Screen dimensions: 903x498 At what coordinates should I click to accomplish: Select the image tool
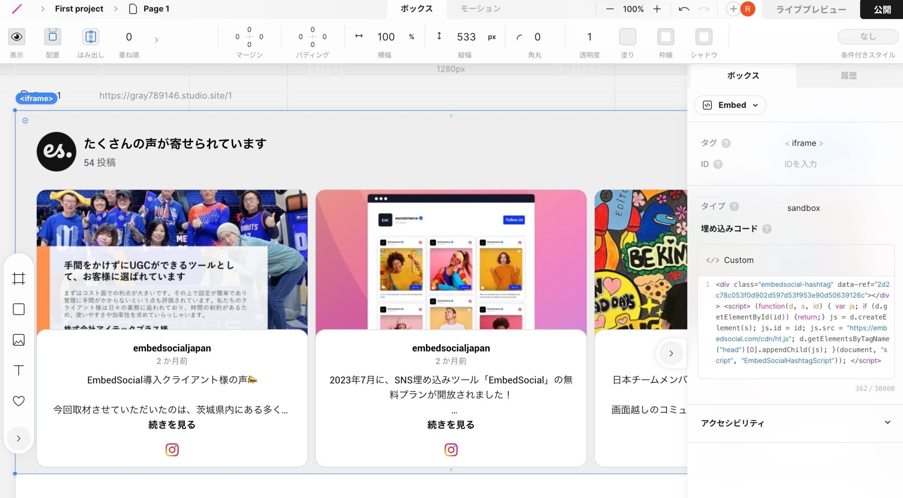[x=19, y=340]
